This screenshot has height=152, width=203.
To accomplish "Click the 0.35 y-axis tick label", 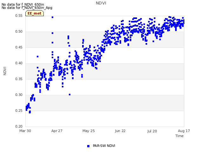I will click(x=19, y=79).
